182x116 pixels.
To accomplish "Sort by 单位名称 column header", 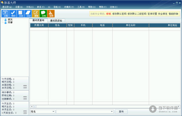I will pyautogui.click(x=131, y=25).
